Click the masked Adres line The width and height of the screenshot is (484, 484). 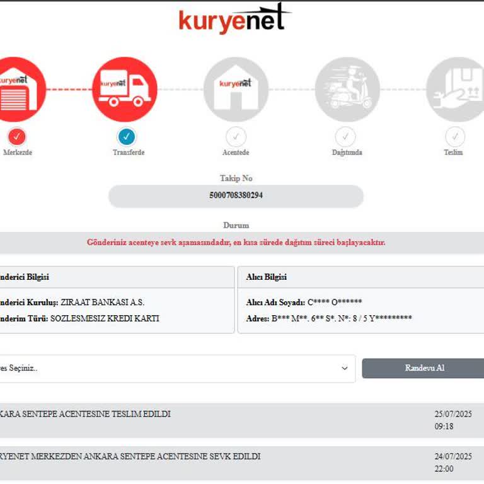[329, 318]
